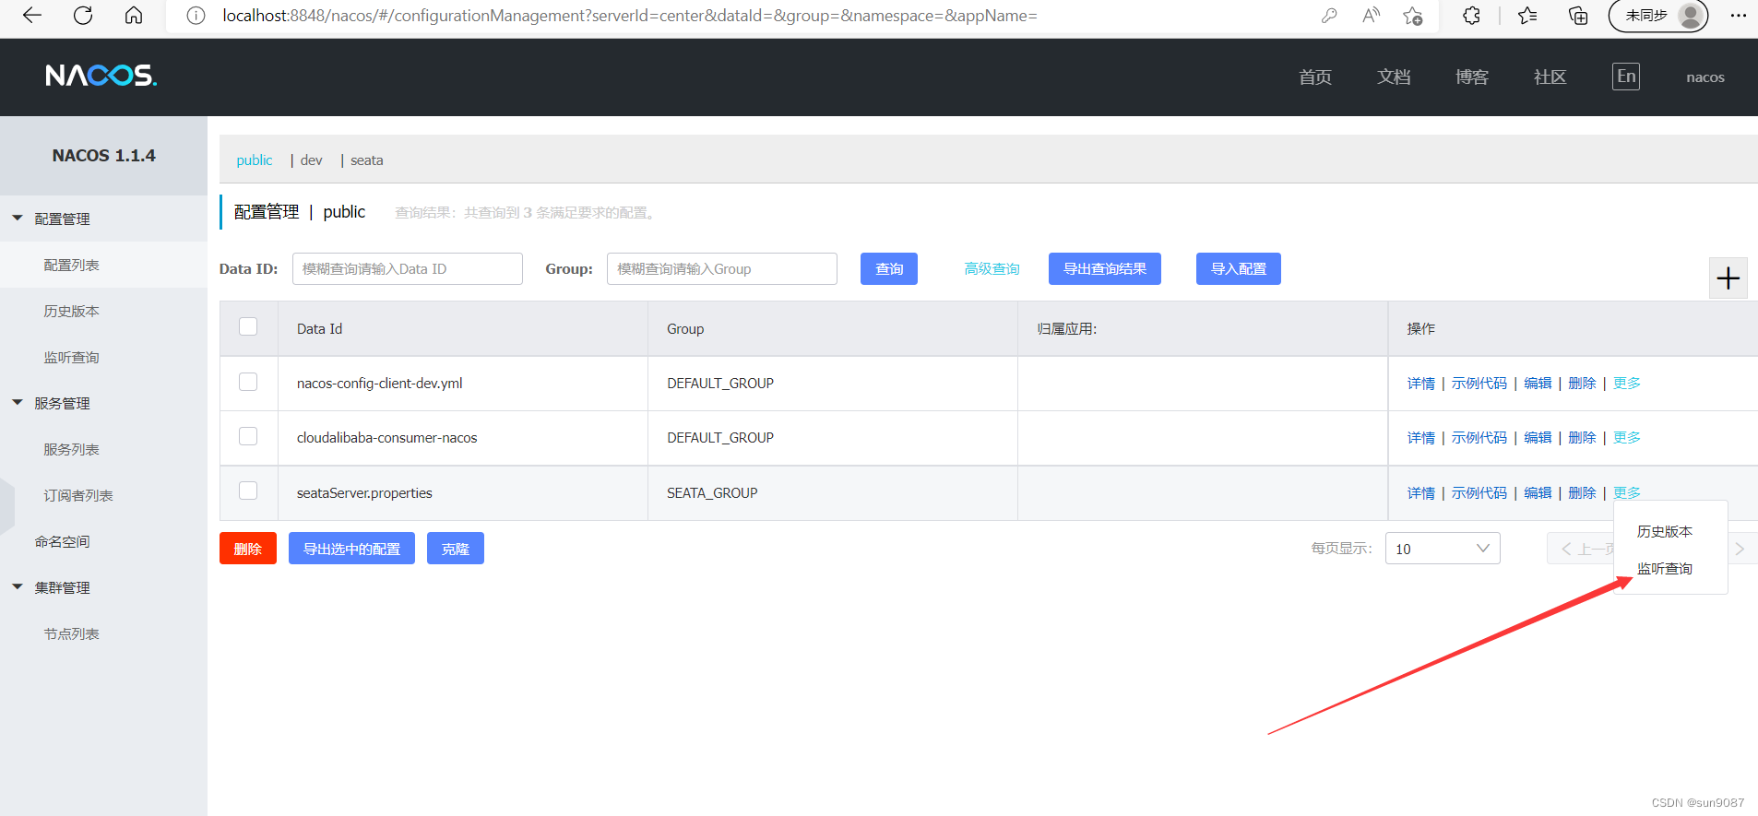The image size is (1758, 816).
Task: Open 编辑 for cloudalibaba-consumer-nacos
Action: [1538, 437]
